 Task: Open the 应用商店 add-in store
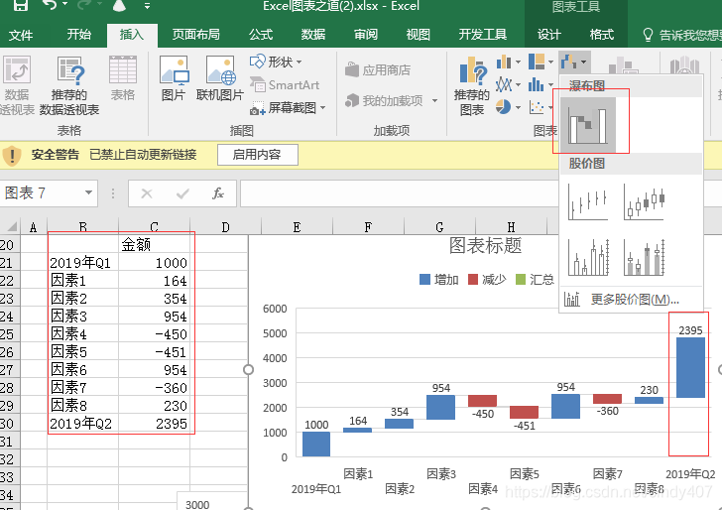coord(378,70)
